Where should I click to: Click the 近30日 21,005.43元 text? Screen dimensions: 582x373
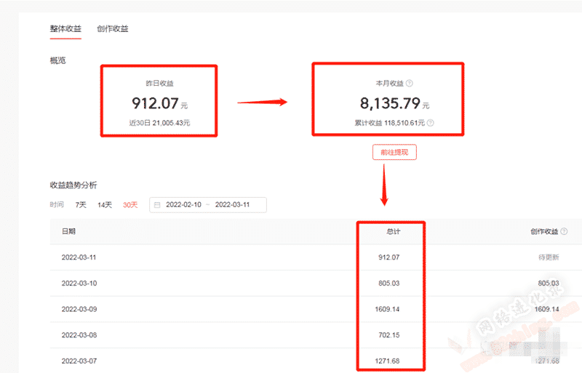(159, 123)
